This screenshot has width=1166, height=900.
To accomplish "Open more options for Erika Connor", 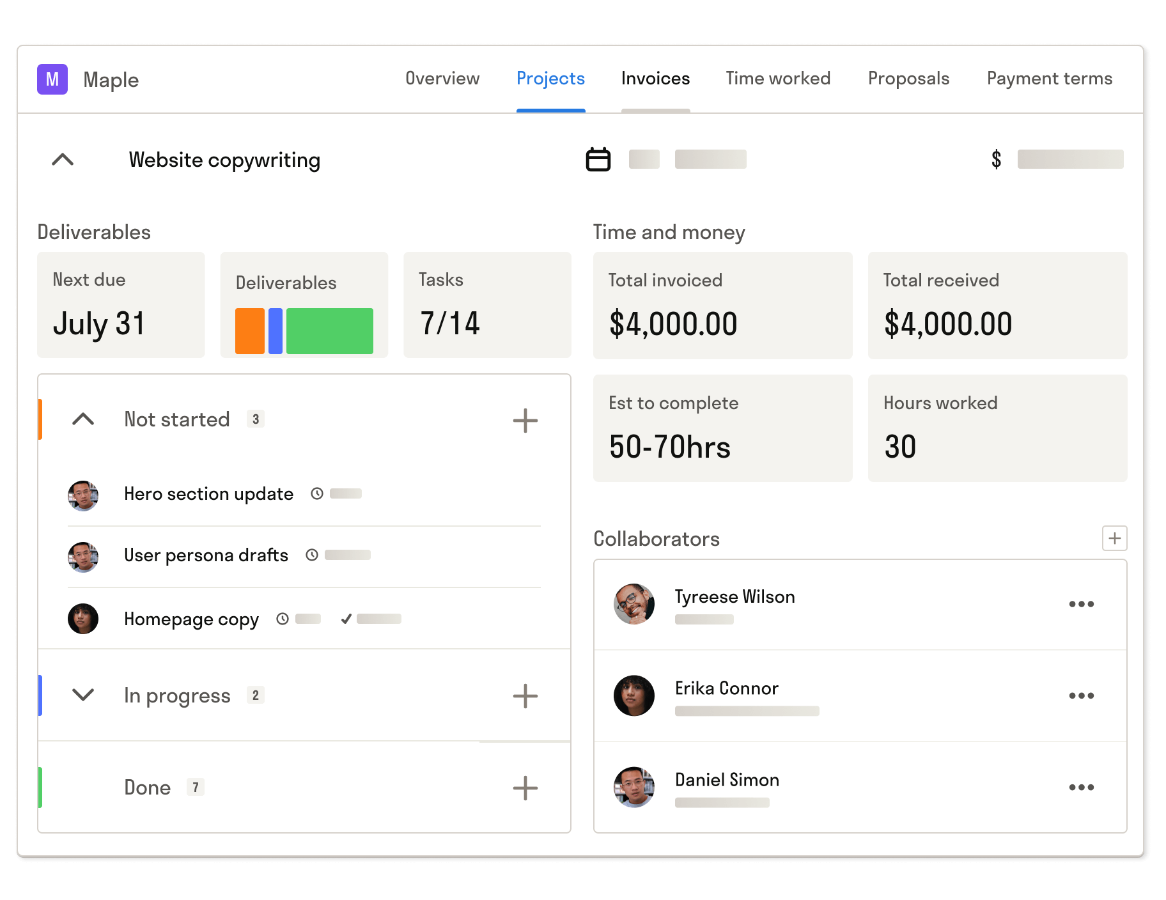I will pos(1082,695).
